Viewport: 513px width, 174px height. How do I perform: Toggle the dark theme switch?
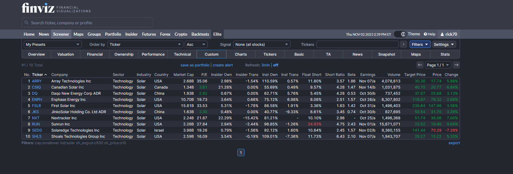(x=400, y=34)
